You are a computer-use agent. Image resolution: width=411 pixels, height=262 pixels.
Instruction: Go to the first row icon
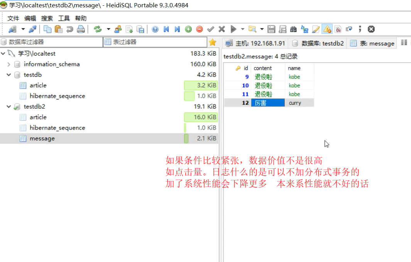point(166,29)
